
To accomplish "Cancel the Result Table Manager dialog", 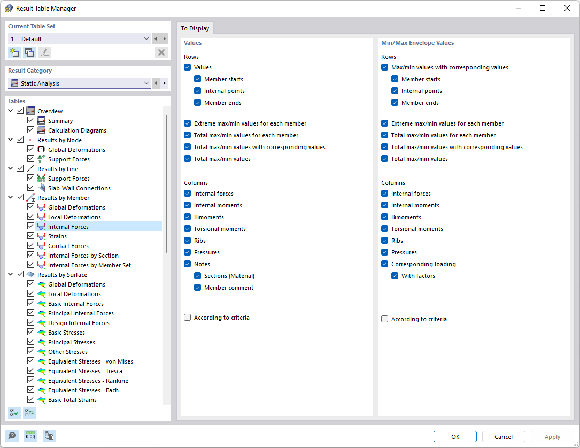I will (x=503, y=436).
